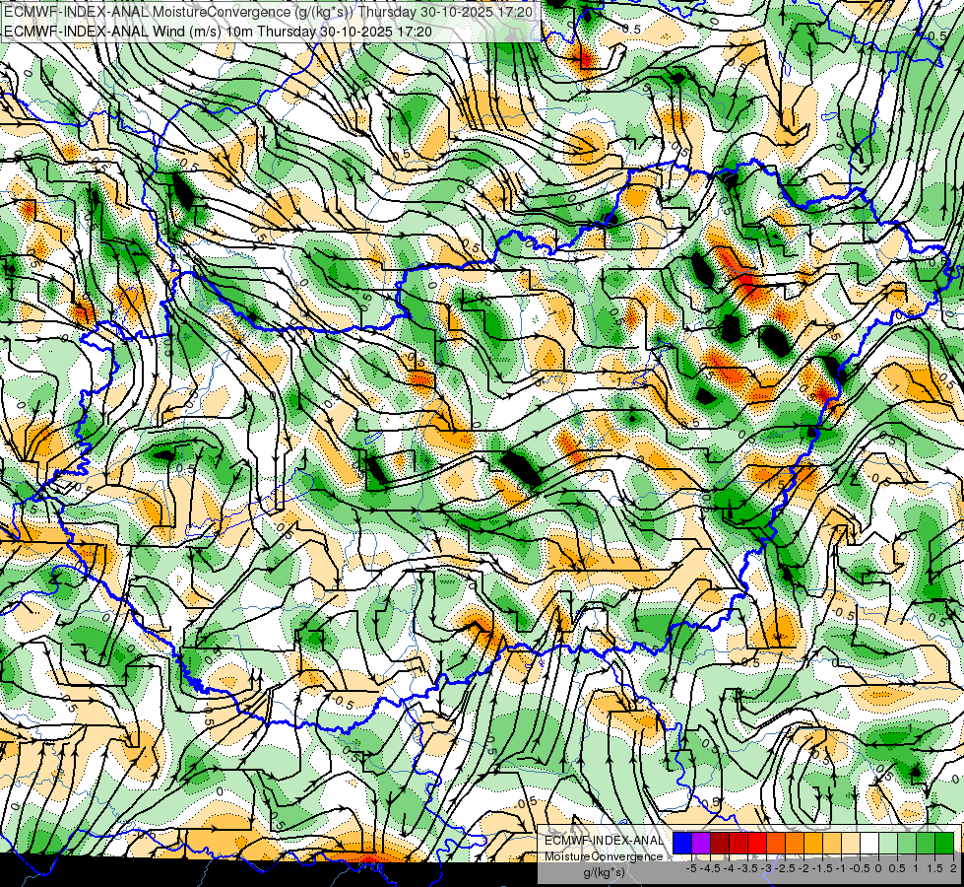Click the blue swatch in the legend
Viewport: 964px width, 887px height.
coord(682,843)
